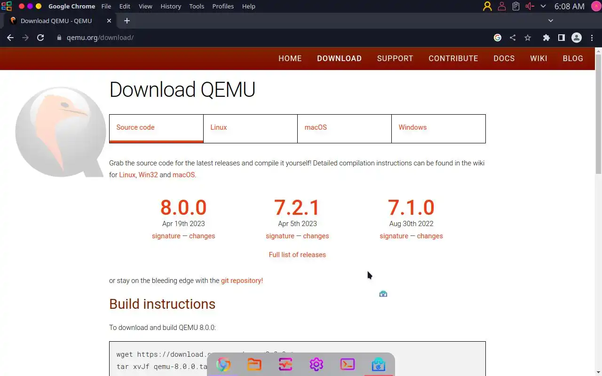The width and height of the screenshot is (602, 376).
Task: Switch to the Windows tab
Action: (x=438, y=128)
